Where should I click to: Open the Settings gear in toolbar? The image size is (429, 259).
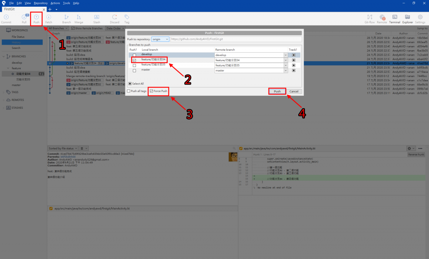[x=420, y=19]
